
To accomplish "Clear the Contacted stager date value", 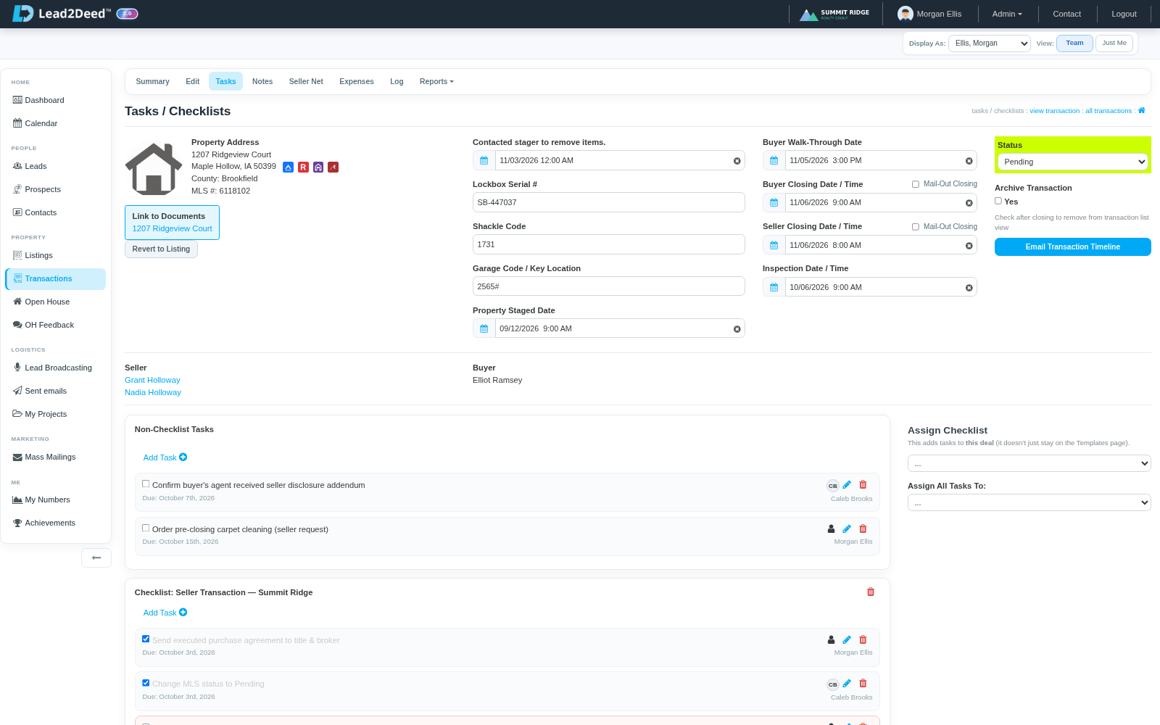I will click(737, 161).
